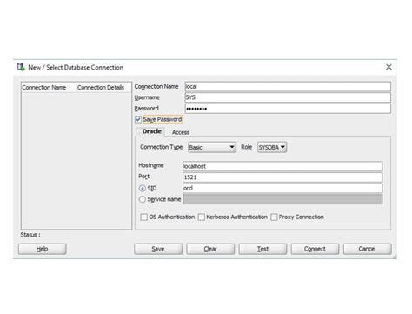Open the Connection Type dropdown
412x314 pixels.
click(x=212, y=147)
